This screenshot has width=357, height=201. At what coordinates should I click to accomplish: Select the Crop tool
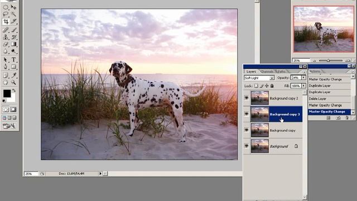[x=6, y=22]
